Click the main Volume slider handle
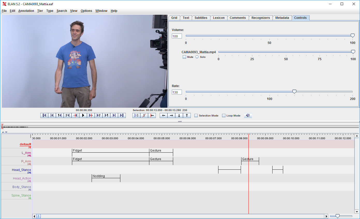This screenshot has width=360, height=219. point(352,36)
